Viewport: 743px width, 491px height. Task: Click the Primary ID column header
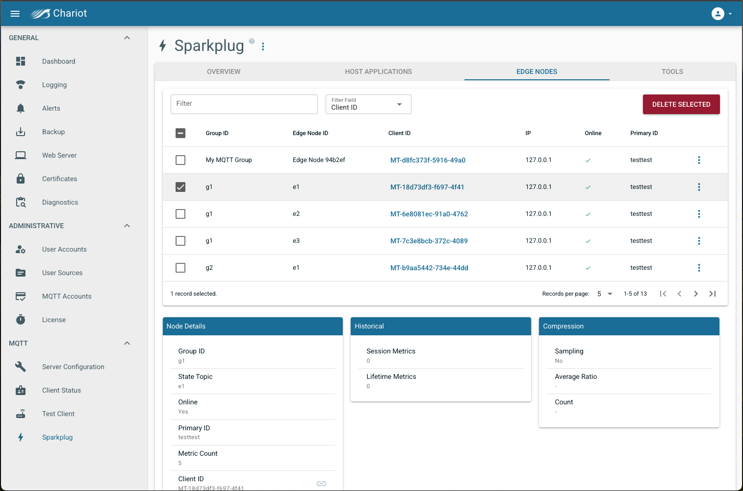[644, 133]
